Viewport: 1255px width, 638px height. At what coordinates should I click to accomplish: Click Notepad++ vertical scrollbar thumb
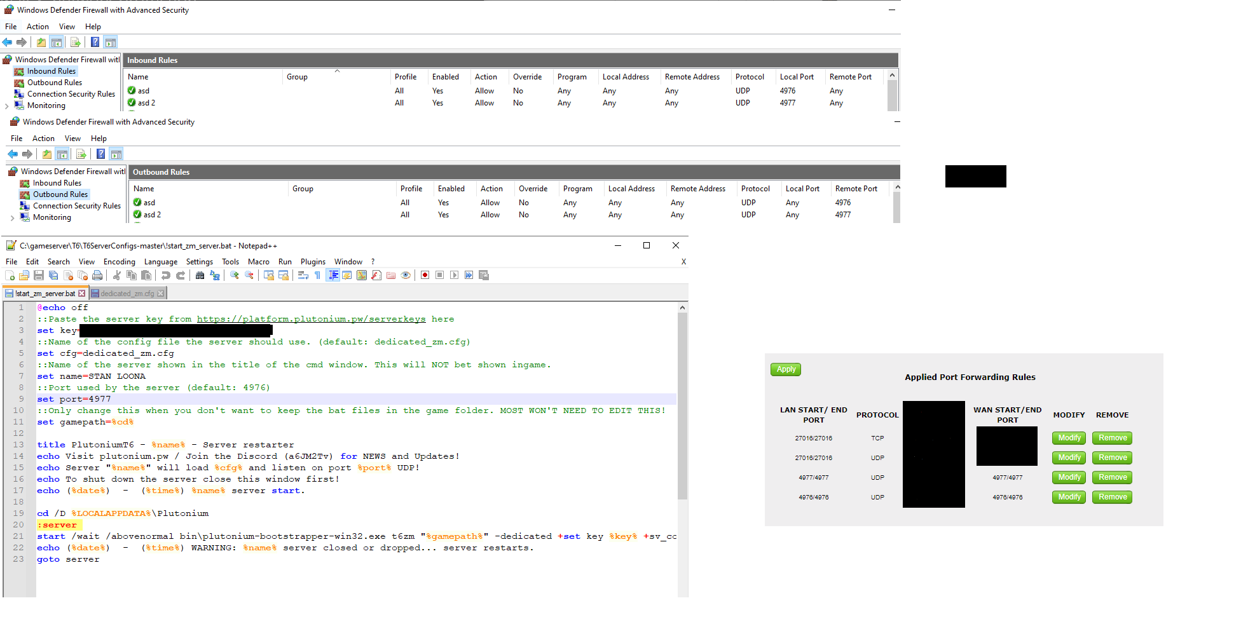click(x=682, y=407)
